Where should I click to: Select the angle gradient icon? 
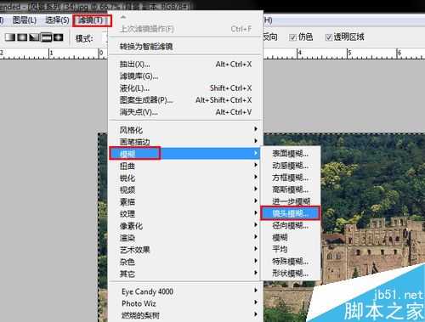point(34,37)
